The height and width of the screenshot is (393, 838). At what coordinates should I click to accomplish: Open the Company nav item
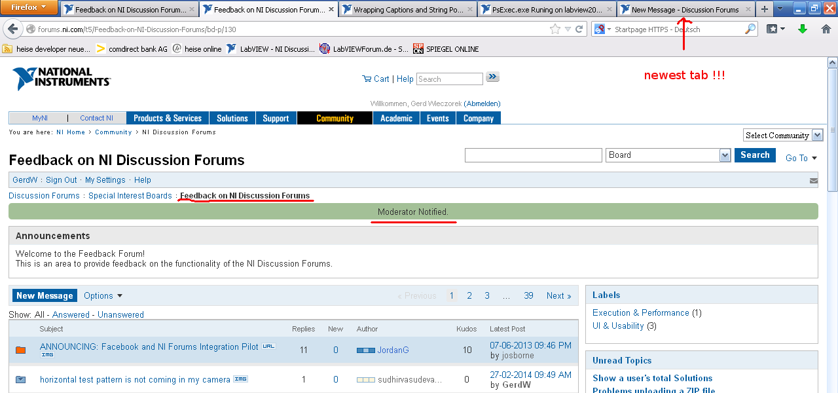coord(479,118)
